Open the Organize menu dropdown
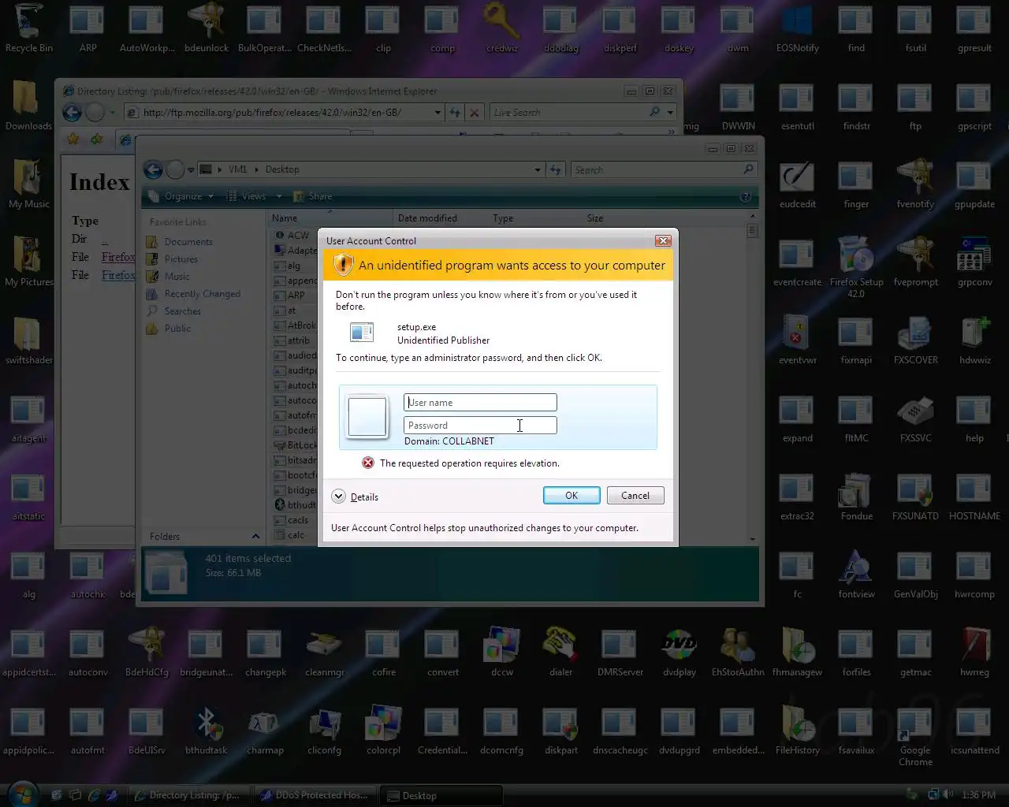 [188, 196]
